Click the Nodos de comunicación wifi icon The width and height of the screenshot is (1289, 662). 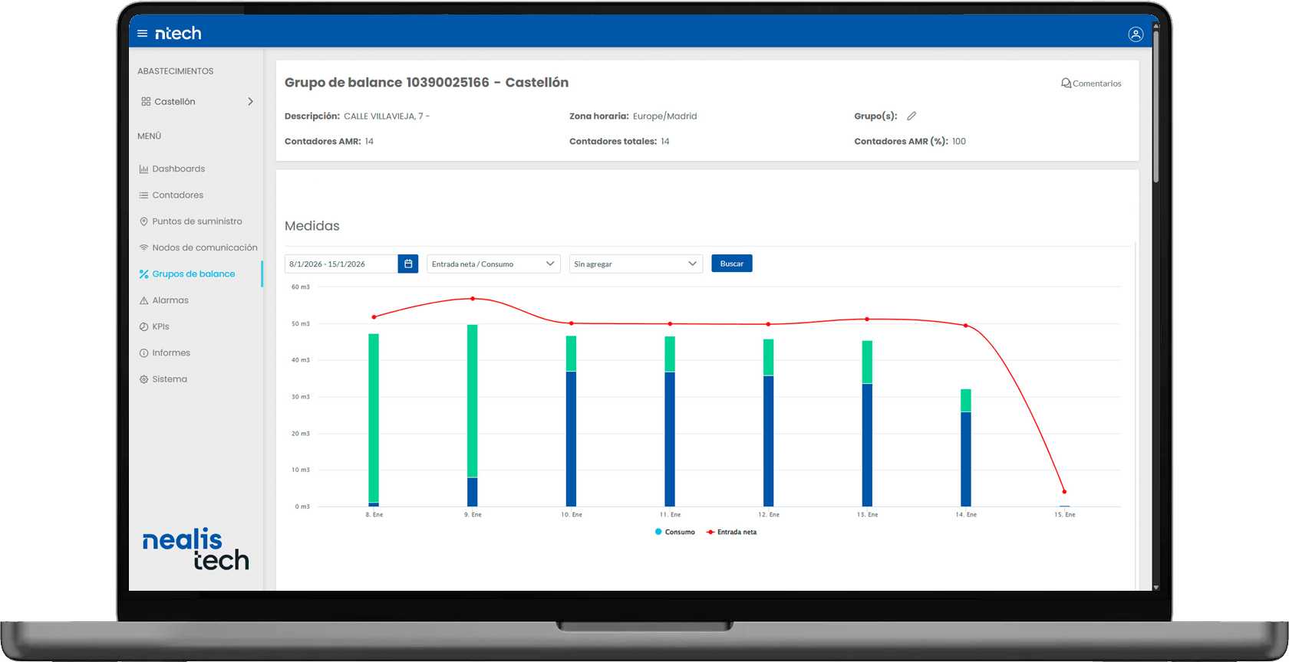tap(143, 247)
